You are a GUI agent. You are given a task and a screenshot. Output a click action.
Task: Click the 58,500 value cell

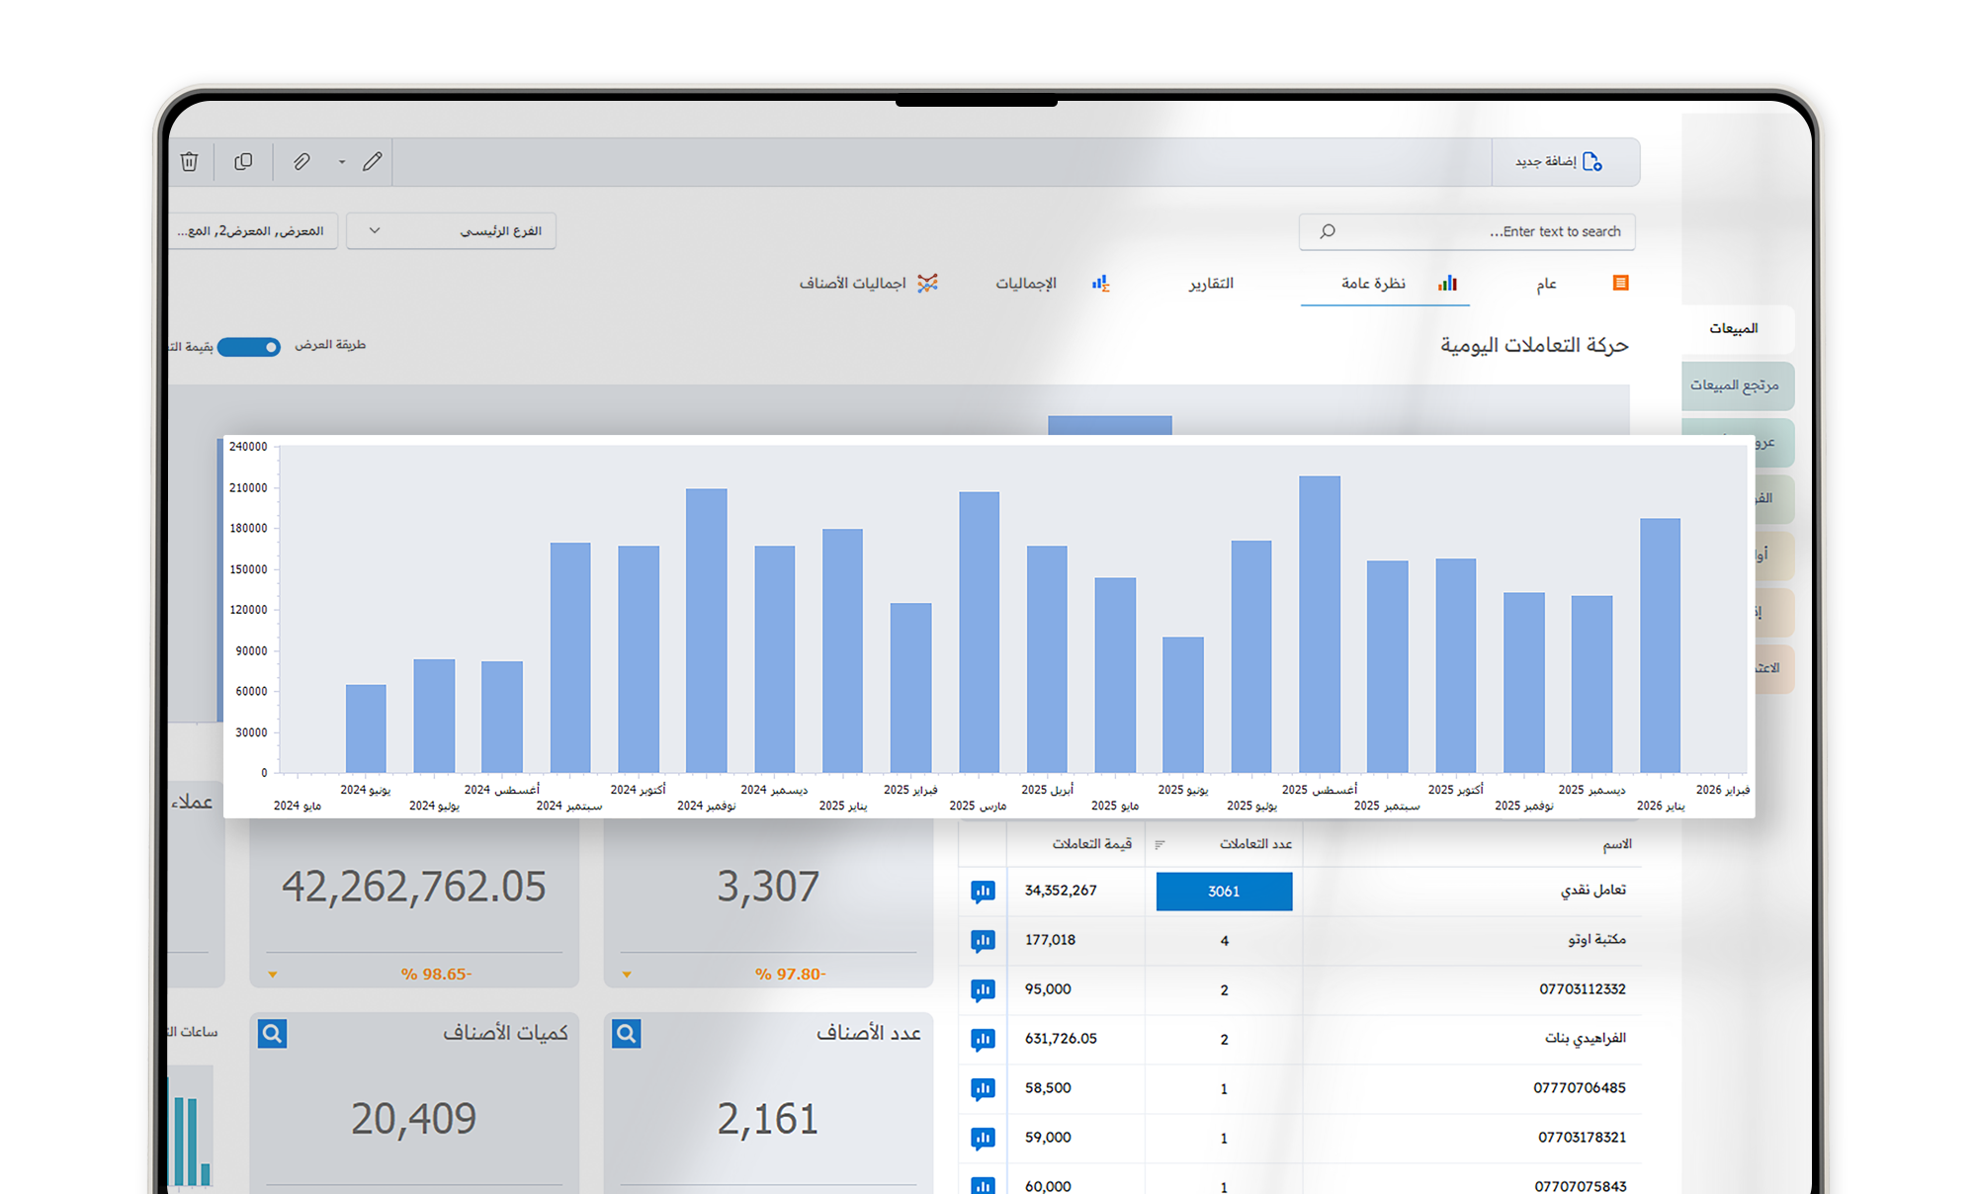coord(1048,1088)
